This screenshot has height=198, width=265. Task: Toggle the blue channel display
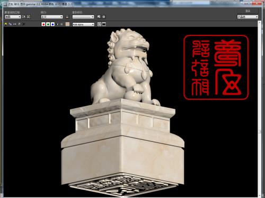click(x=52, y=24)
